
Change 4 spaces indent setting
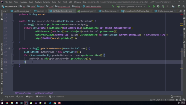point(171,100)
